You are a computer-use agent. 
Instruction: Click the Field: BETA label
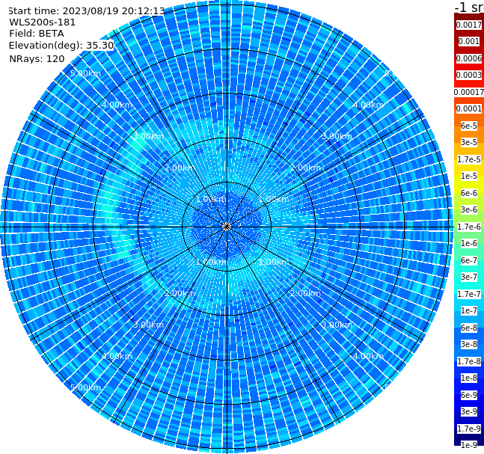[37, 34]
